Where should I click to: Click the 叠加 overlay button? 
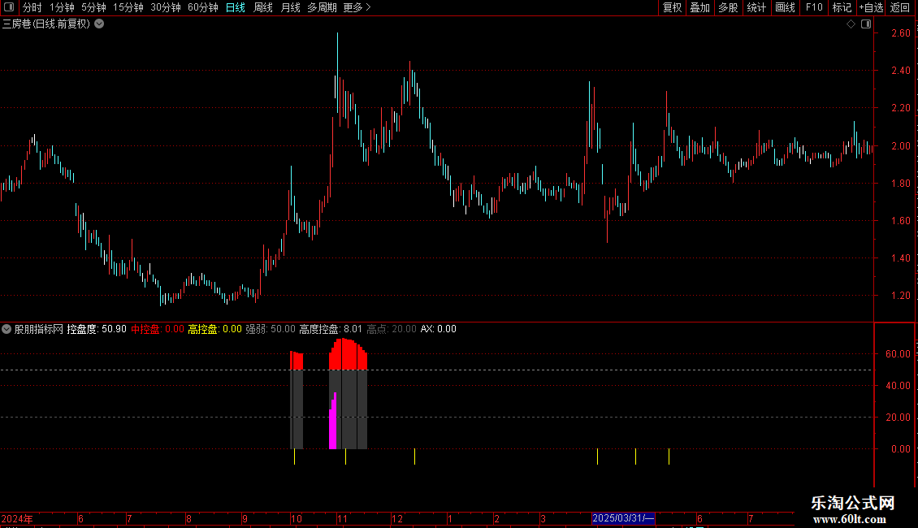(x=699, y=7)
